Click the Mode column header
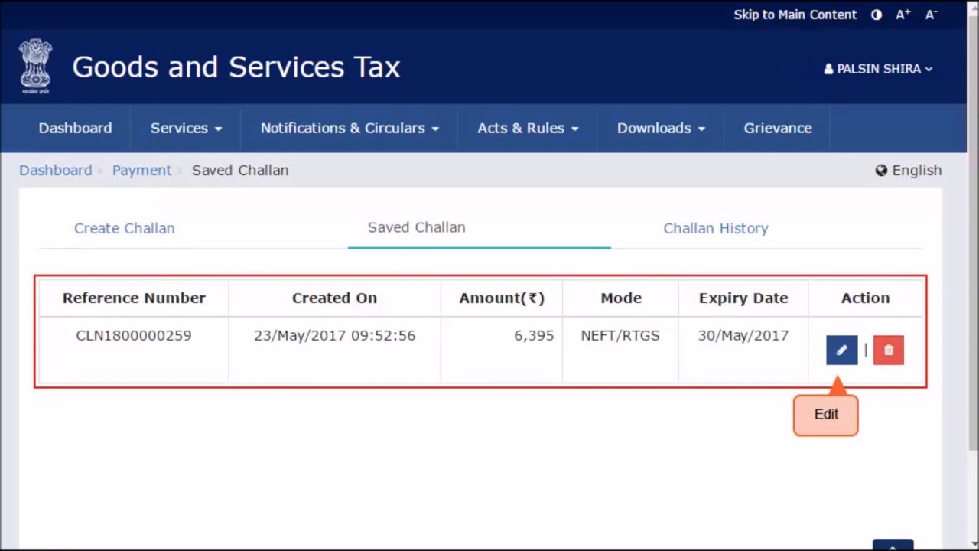Image resolution: width=979 pixels, height=551 pixels. [x=621, y=298]
